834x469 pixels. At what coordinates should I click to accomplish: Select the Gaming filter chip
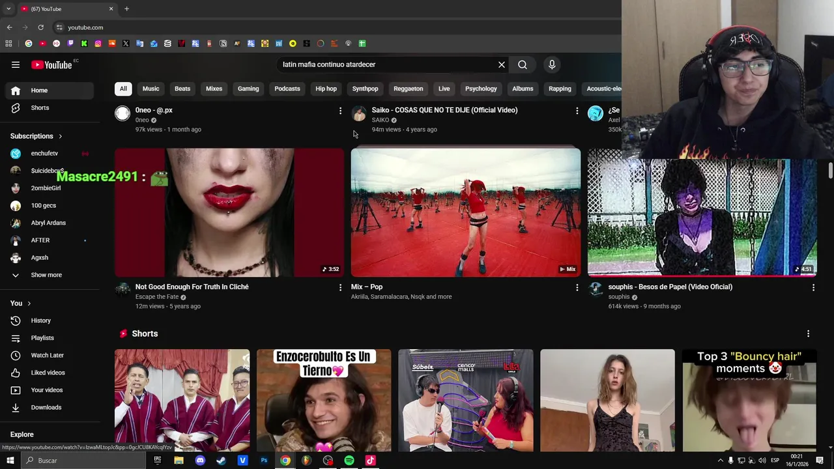pos(248,89)
